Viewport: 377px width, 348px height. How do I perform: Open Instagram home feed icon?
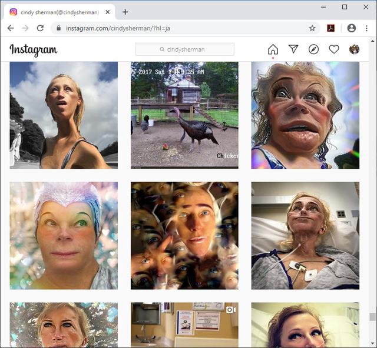273,49
